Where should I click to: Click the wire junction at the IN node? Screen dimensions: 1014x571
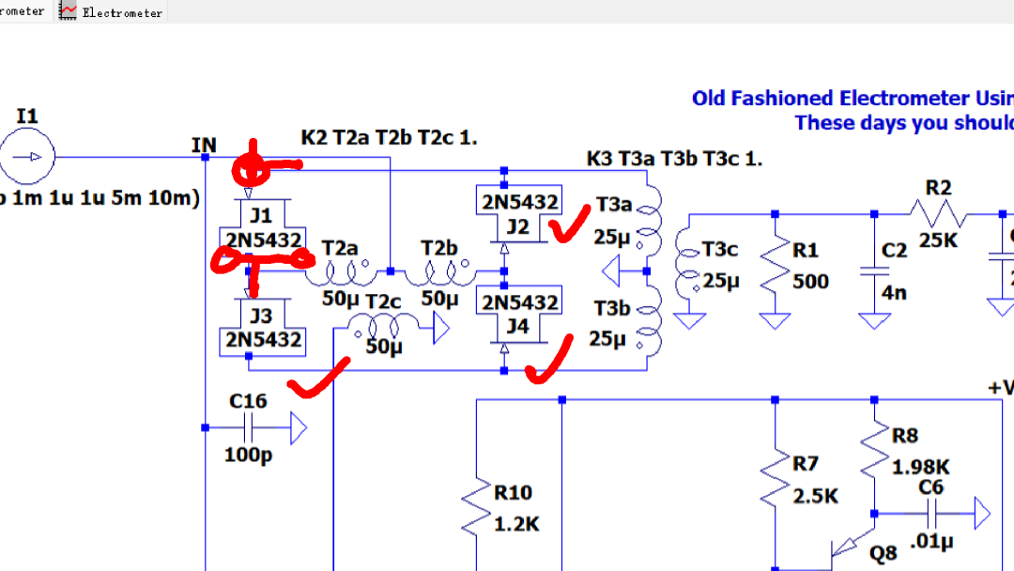(x=205, y=157)
